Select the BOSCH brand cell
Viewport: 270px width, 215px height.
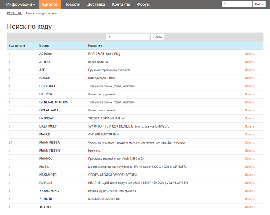(x=45, y=78)
